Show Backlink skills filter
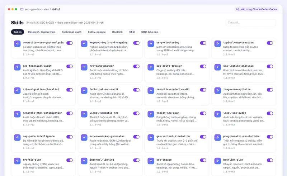 pos(117,32)
